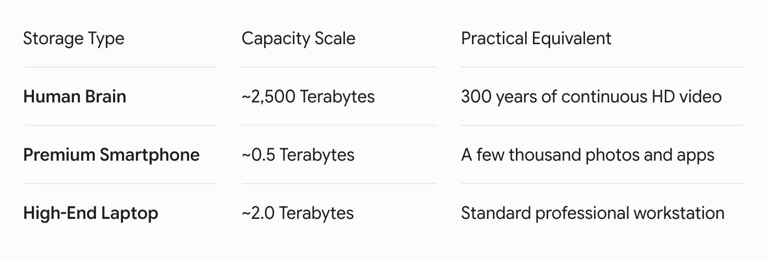
Task: Click the Storage Type column header
Action: pos(73,39)
